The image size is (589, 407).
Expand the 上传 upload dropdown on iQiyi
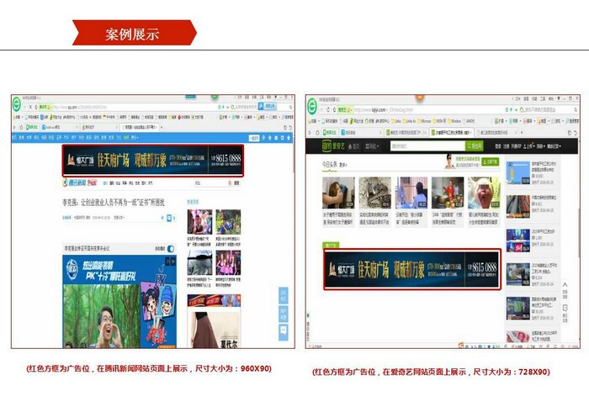529,146
